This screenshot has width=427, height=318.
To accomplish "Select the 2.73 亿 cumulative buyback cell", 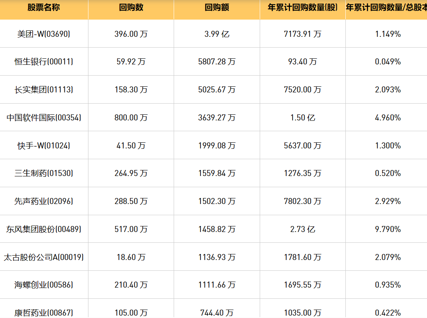I will point(303,229).
